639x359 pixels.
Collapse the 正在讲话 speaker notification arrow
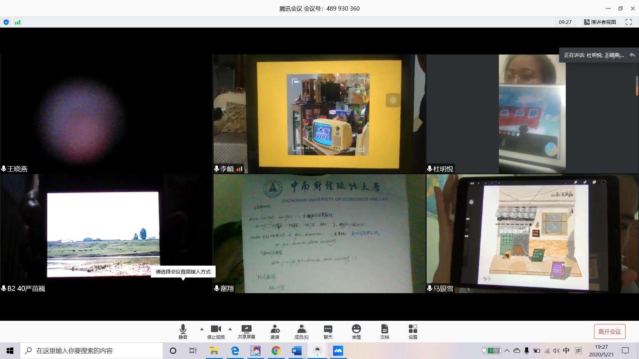point(632,55)
